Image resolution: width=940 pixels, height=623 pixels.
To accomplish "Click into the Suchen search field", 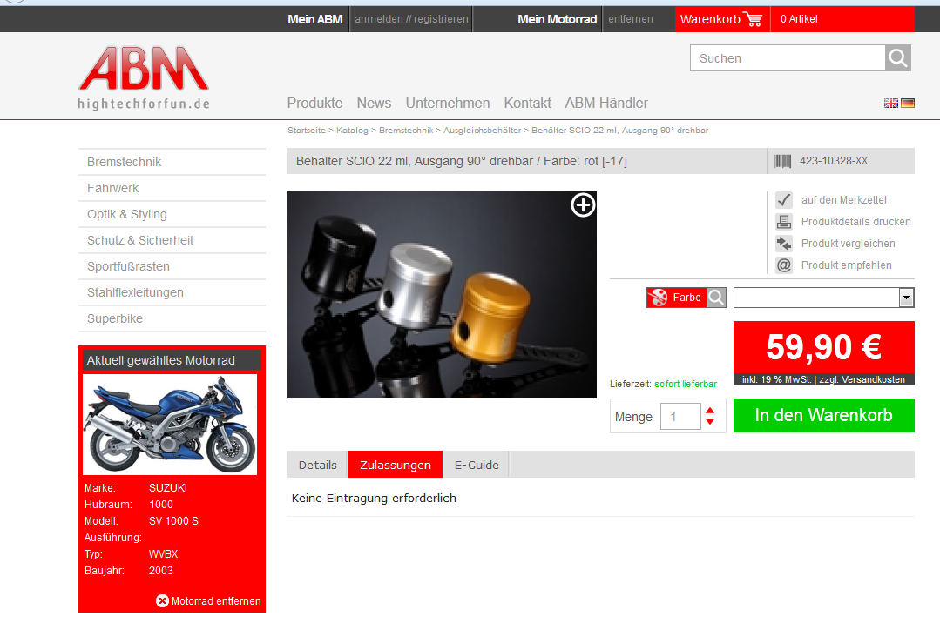I will [788, 58].
